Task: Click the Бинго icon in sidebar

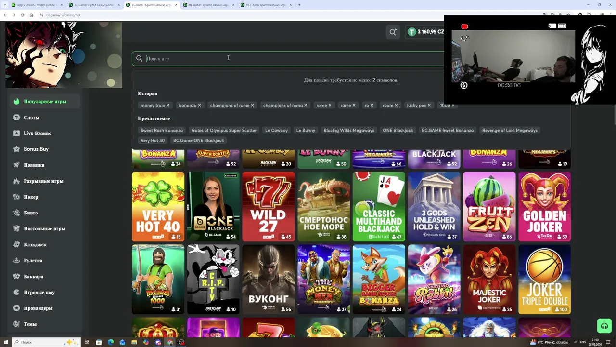Action: pyautogui.click(x=17, y=213)
